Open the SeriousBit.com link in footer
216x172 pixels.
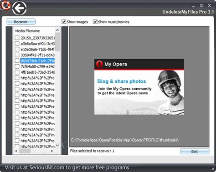click(46, 167)
